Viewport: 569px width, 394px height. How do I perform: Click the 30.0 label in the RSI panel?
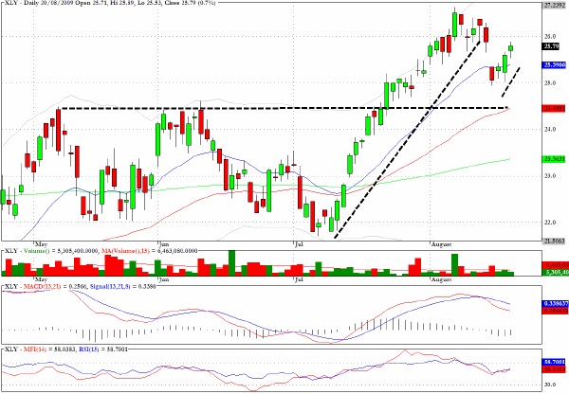550,385
